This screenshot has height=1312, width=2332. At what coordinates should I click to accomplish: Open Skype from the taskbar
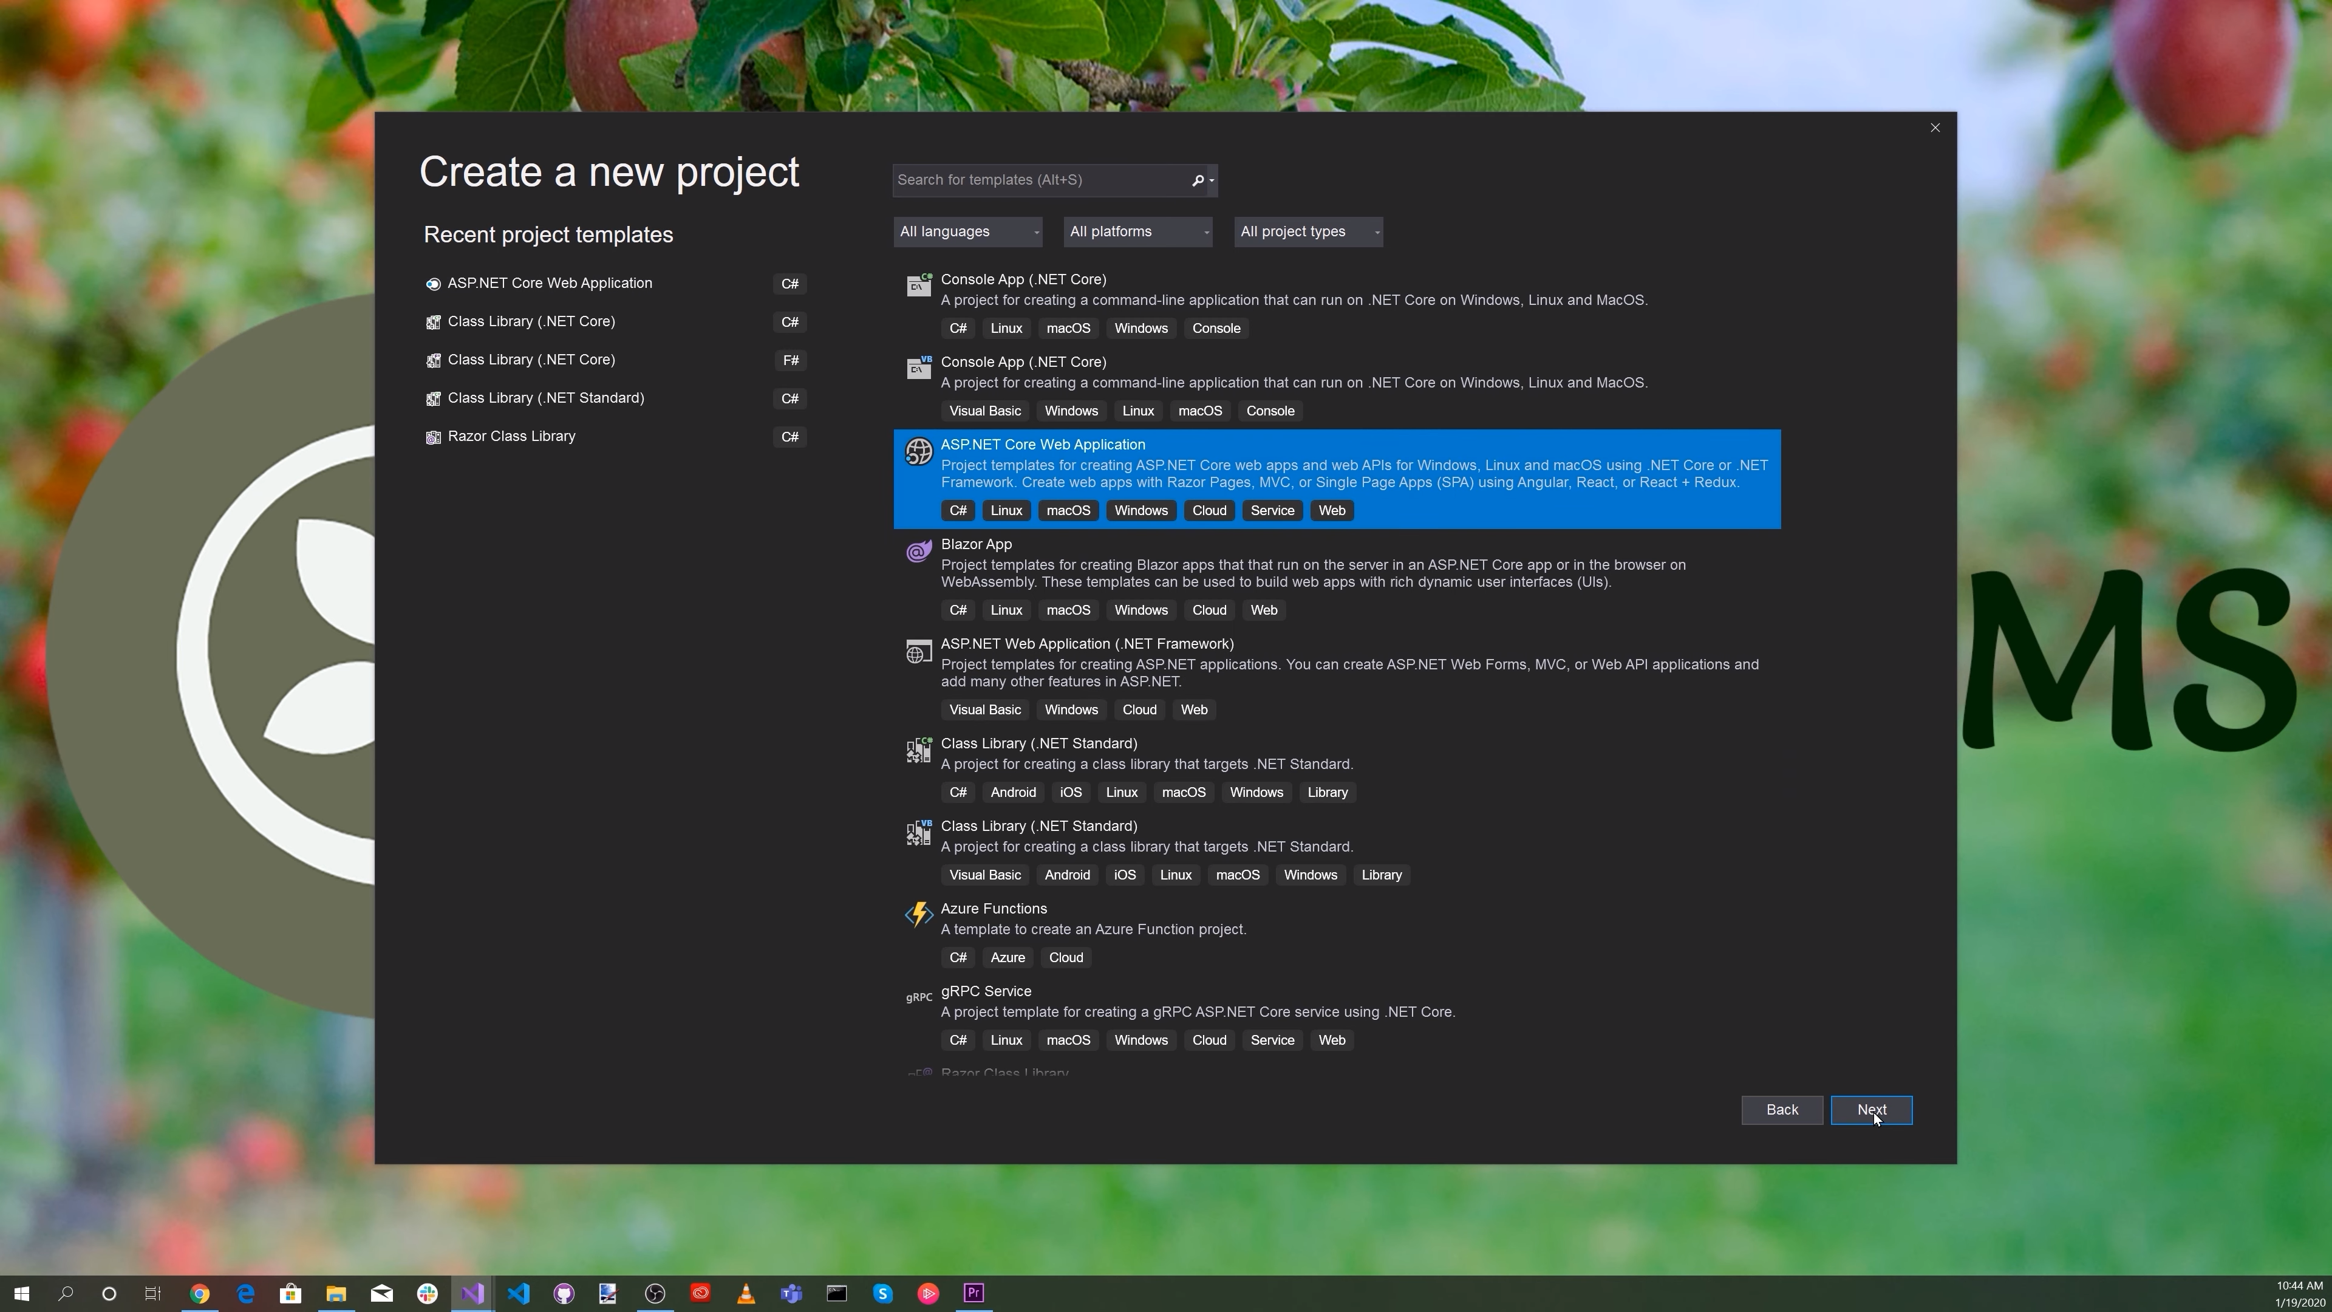click(882, 1294)
